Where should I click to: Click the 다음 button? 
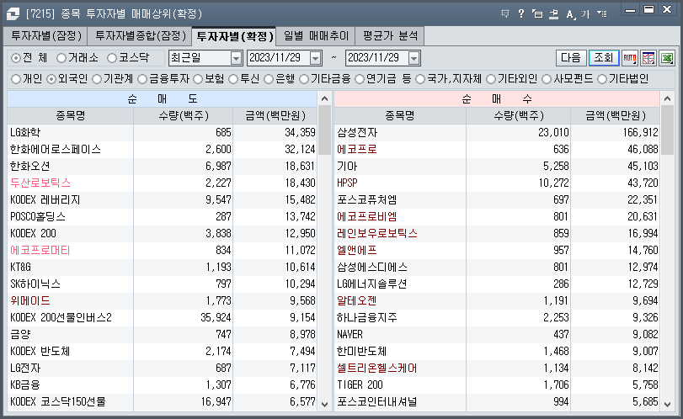click(x=571, y=58)
